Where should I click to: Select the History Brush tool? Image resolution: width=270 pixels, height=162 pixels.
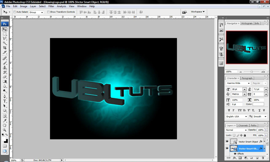tap(4, 72)
